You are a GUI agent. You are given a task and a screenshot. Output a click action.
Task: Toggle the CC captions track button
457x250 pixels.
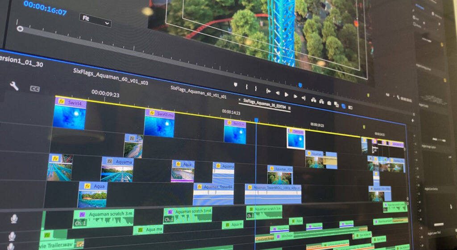pyautogui.click(x=35, y=89)
